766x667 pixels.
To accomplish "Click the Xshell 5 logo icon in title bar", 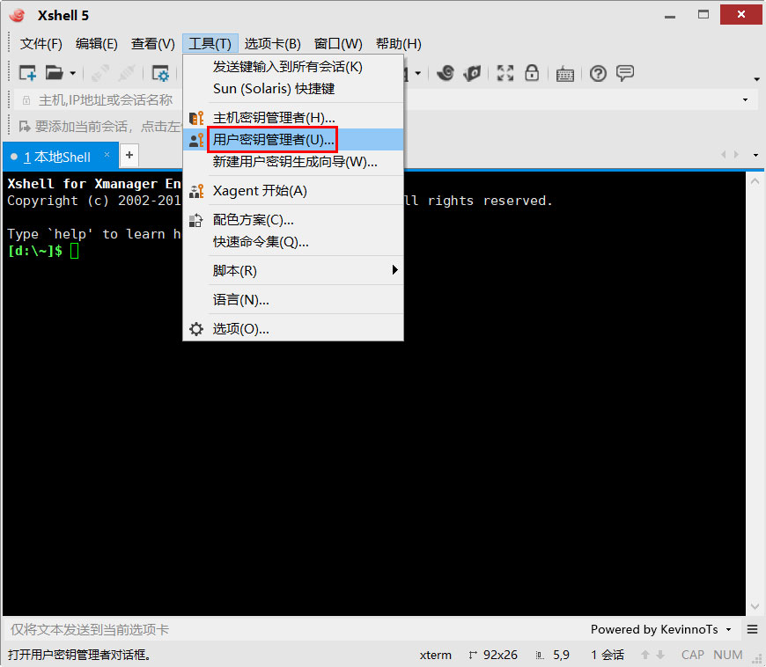I will [18, 15].
